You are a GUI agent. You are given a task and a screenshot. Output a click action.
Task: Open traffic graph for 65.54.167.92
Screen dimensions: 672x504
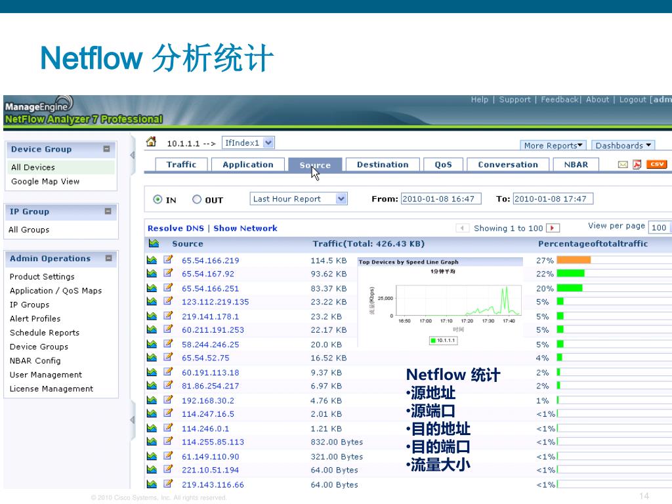[x=152, y=273]
